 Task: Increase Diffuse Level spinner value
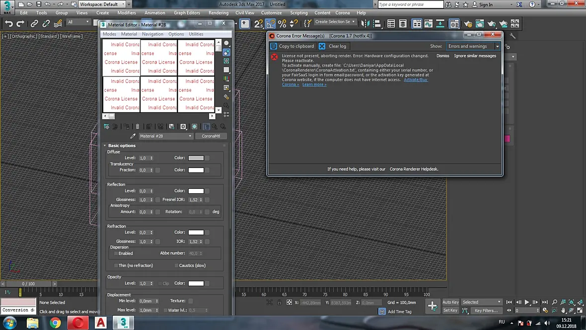tap(151, 157)
